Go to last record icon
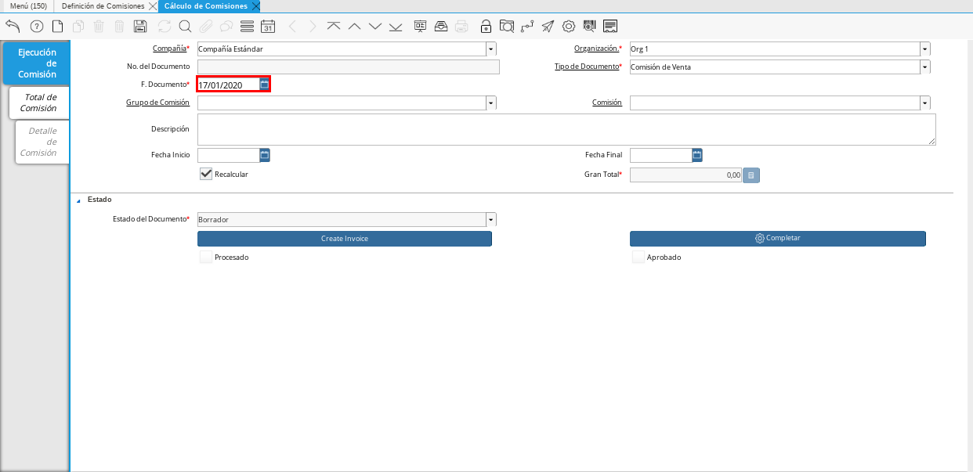This screenshot has width=973, height=472. pyautogui.click(x=395, y=26)
